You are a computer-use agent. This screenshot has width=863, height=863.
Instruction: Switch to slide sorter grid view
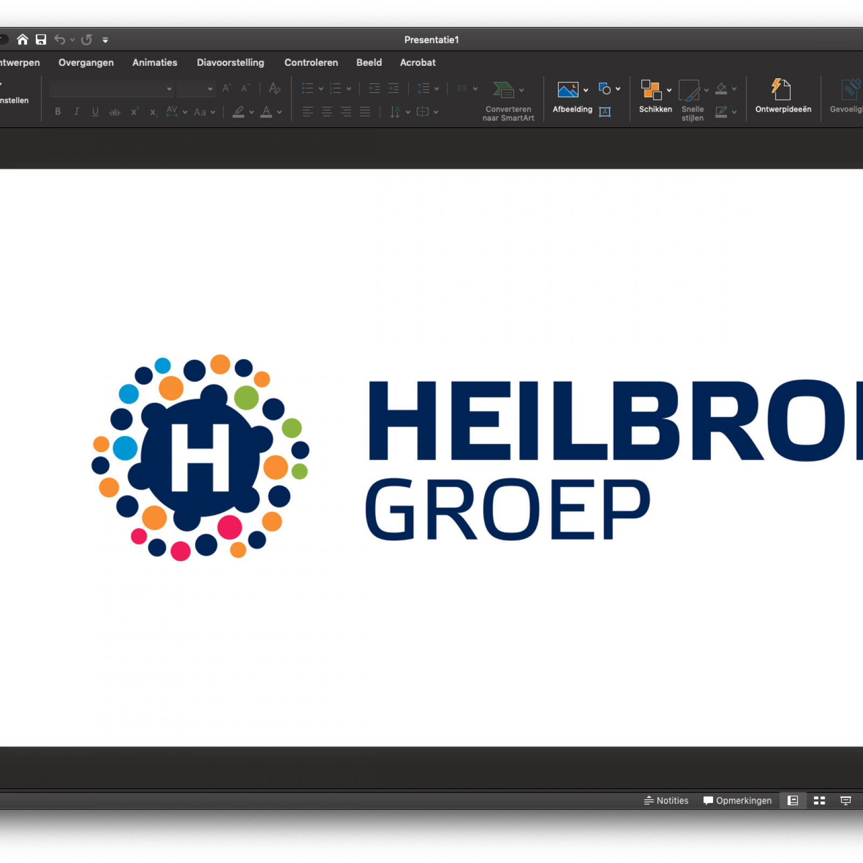tap(819, 800)
